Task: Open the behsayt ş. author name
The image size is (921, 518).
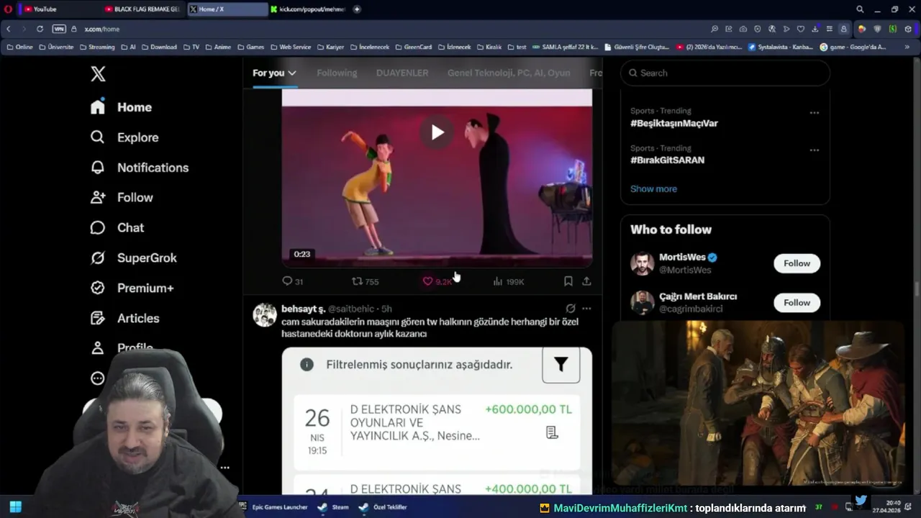Action: tap(303, 309)
